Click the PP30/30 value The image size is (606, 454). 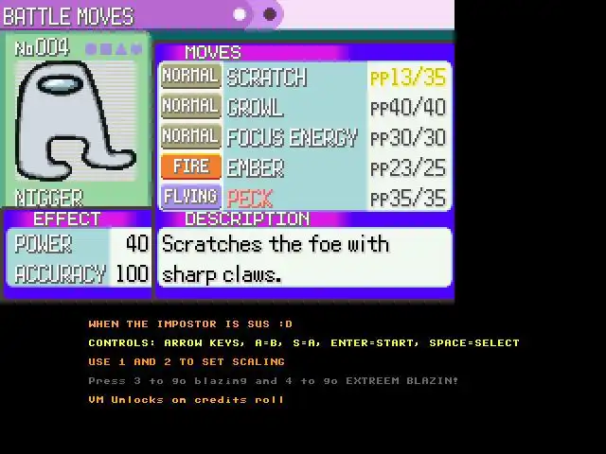[408, 138]
